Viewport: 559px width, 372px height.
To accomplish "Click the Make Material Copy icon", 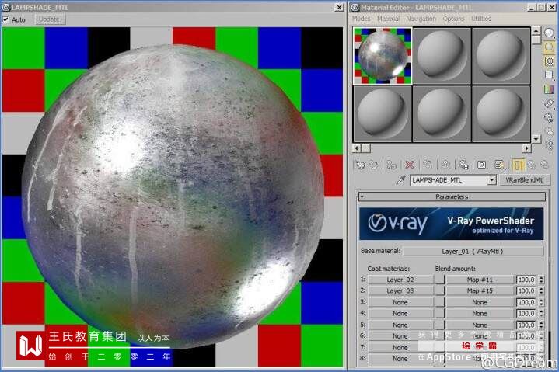I will [428, 165].
